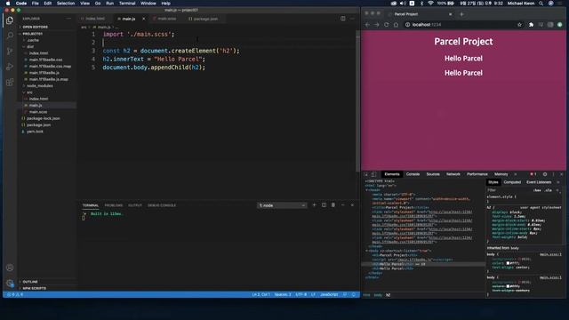569x320 pixels.
Task: Expand the NPM SCRIPTS section
Action: [35, 288]
